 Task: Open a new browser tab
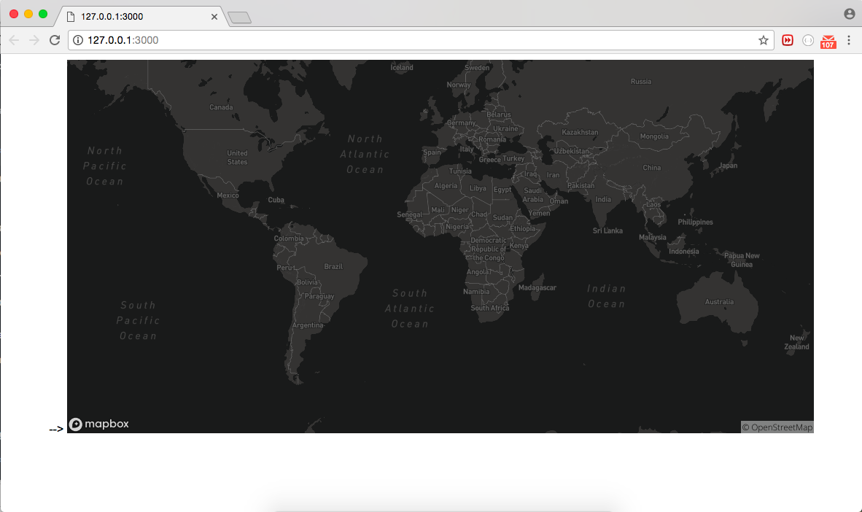click(x=239, y=18)
